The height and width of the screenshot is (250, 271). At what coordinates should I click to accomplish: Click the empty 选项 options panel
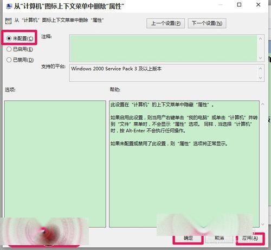pos(55,164)
